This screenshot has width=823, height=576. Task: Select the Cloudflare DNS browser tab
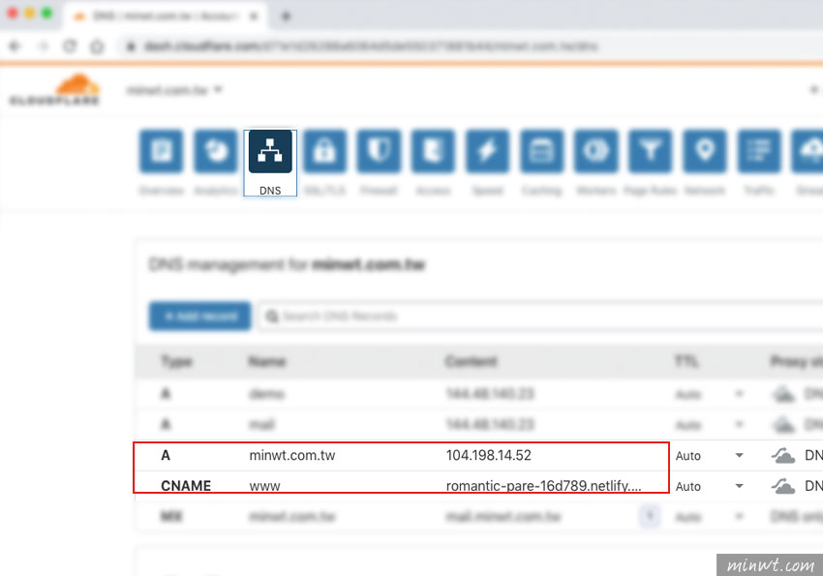pyautogui.click(x=165, y=16)
